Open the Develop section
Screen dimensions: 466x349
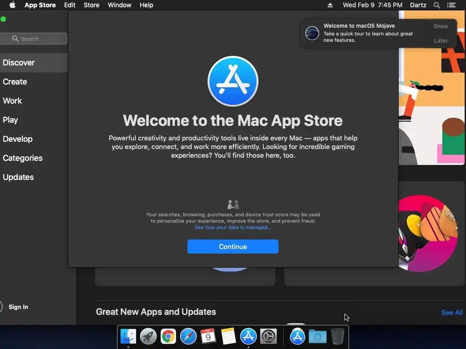pyautogui.click(x=34, y=139)
